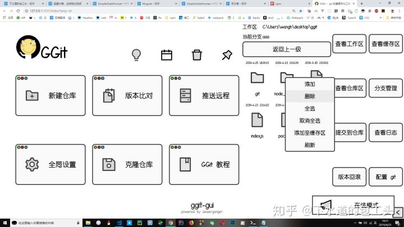Choose 添加至缓存区 in the context menu

[310, 133]
